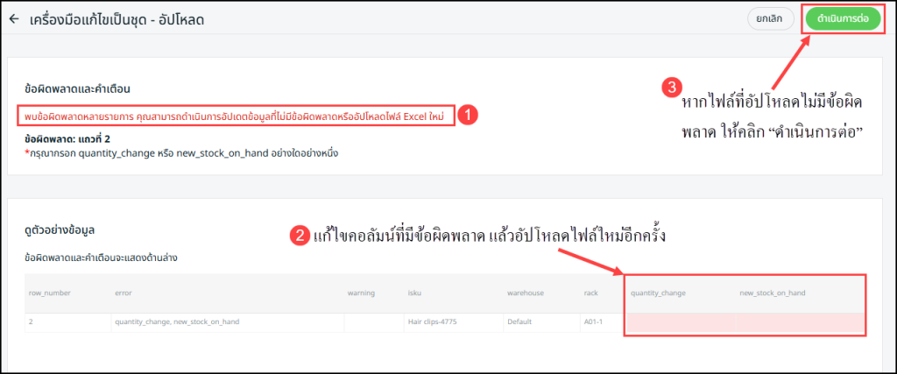Click the red multiple-errors warning message
This screenshot has width=897, height=374.
pyautogui.click(x=236, y=116)
